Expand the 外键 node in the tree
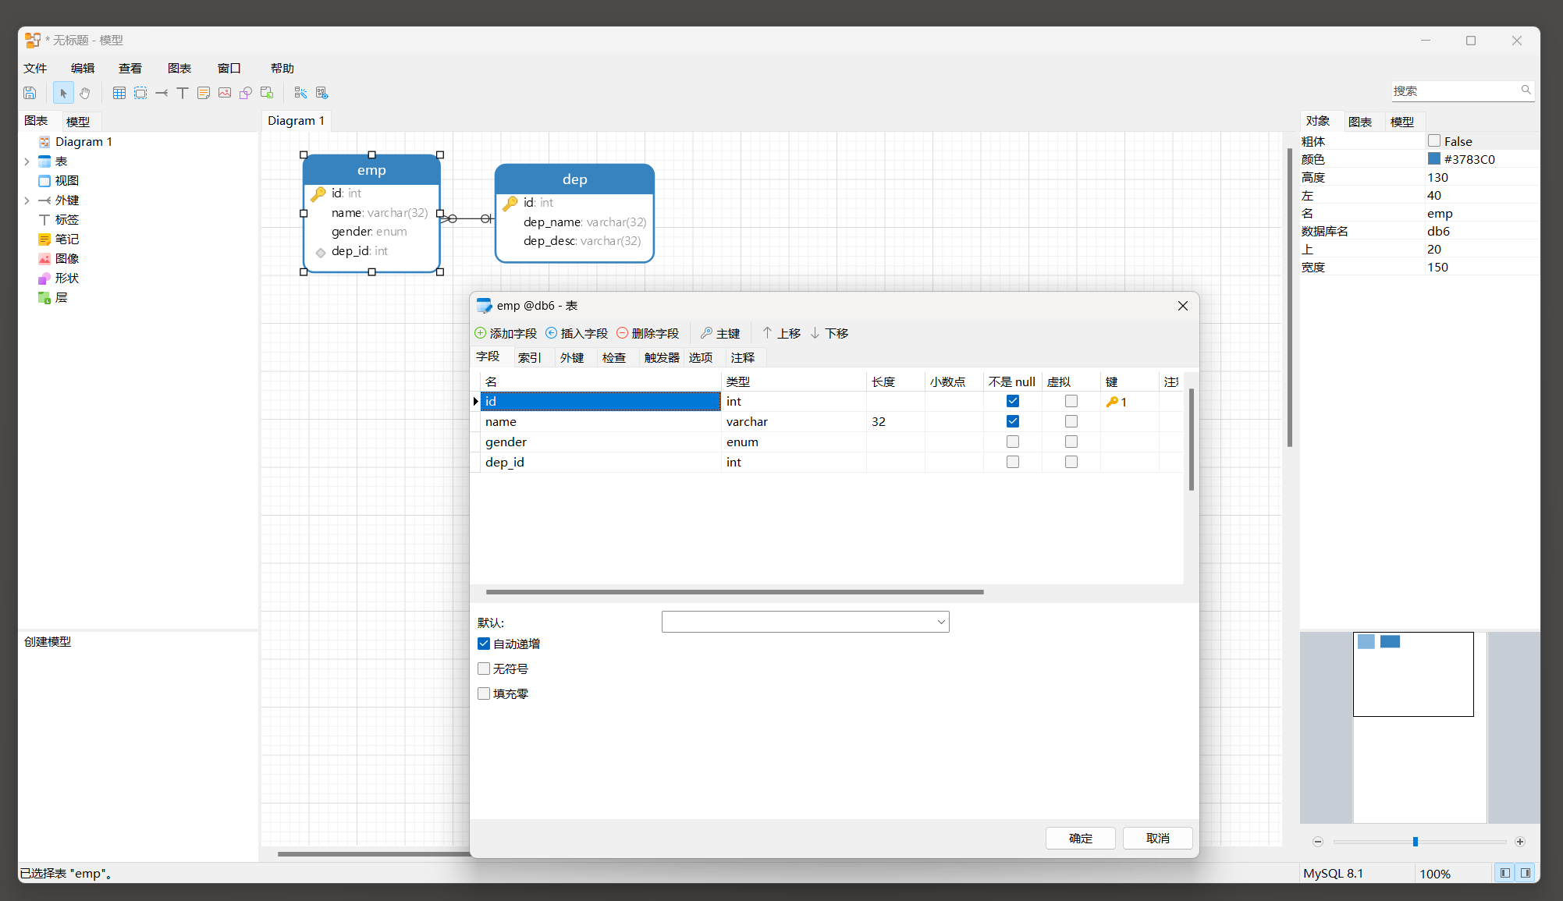This screenshot has height=901, width=1563. pos(27,200)
